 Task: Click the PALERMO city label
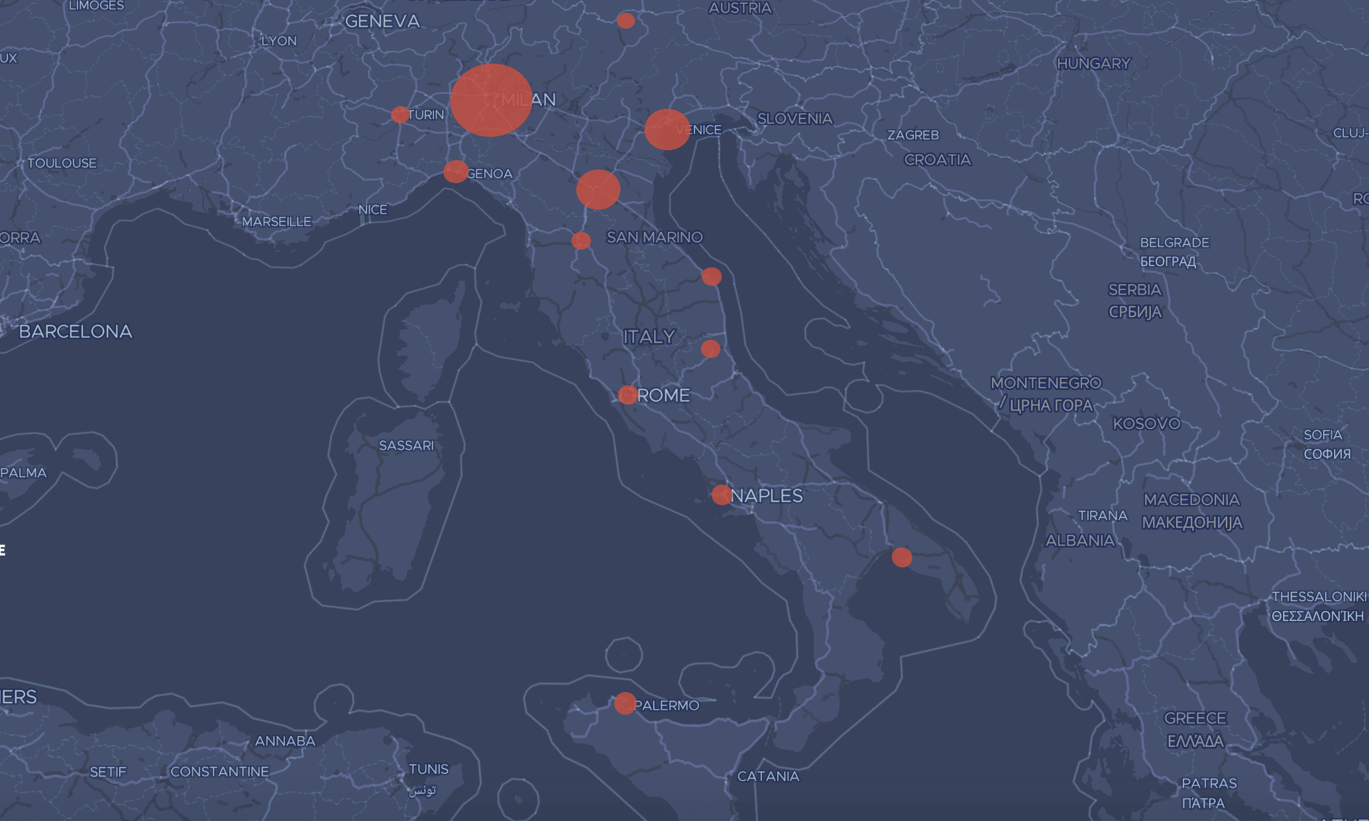pos(667,706)
